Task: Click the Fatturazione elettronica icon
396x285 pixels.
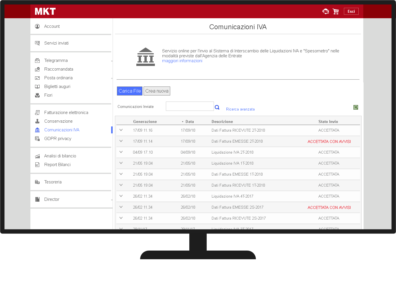Action: coord(37,113)
